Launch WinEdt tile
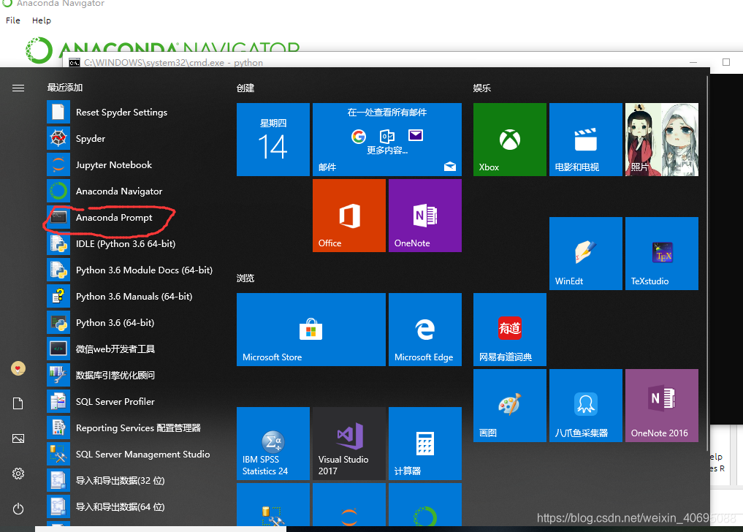This screenshot has width=743, height=532. (x=586, y=253)
